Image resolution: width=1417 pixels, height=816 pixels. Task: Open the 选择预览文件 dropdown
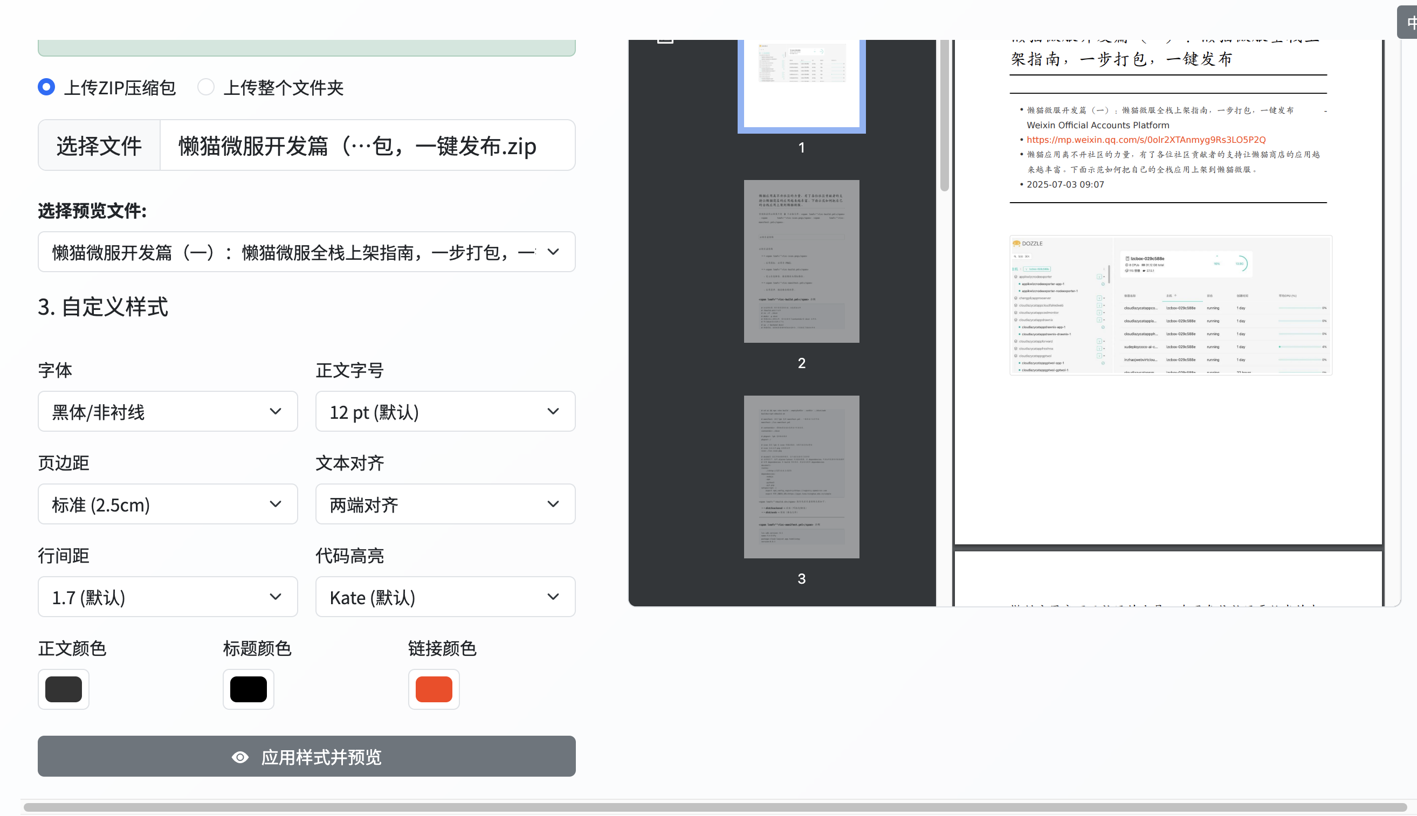(307, 252)
